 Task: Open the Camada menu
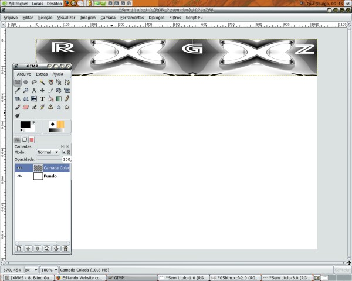click(x=108, y=18)
